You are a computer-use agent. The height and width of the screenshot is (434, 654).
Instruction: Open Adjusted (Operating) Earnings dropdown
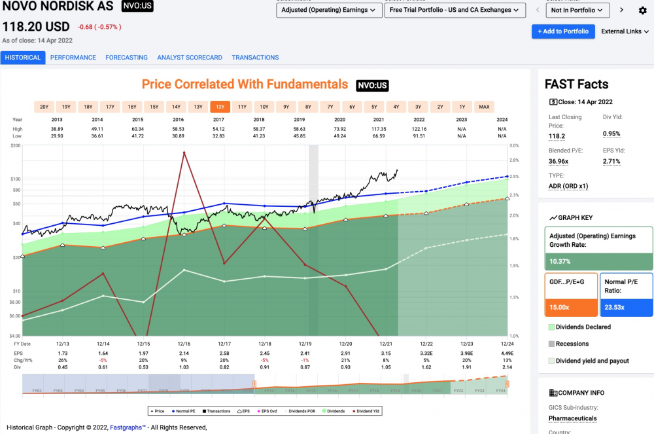click(x=329, y=10)
